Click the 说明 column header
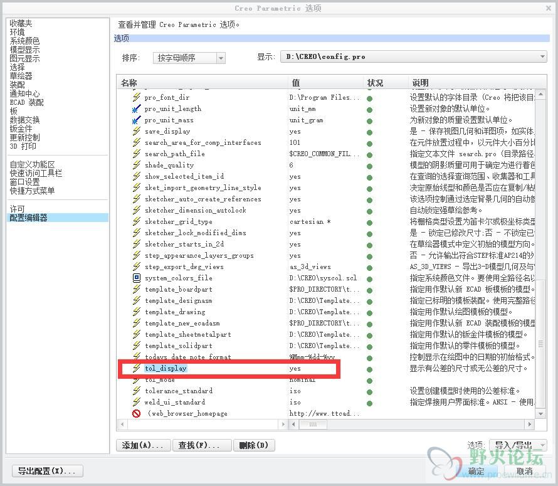This screenshot has width=558, height=486. tap(477, 83)
